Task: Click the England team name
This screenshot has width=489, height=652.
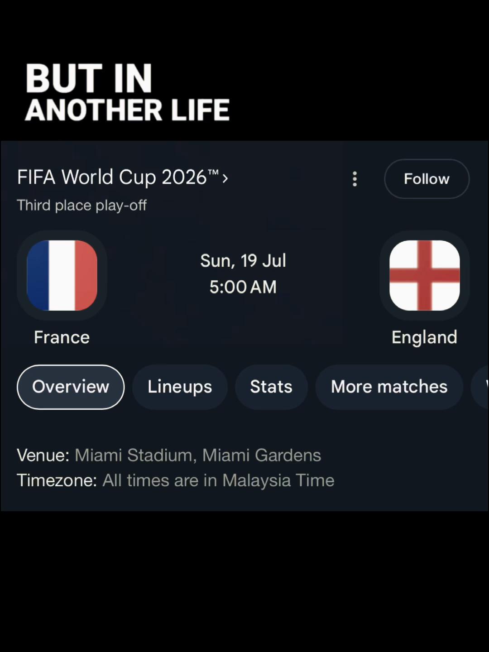Action: click(424, 338)
